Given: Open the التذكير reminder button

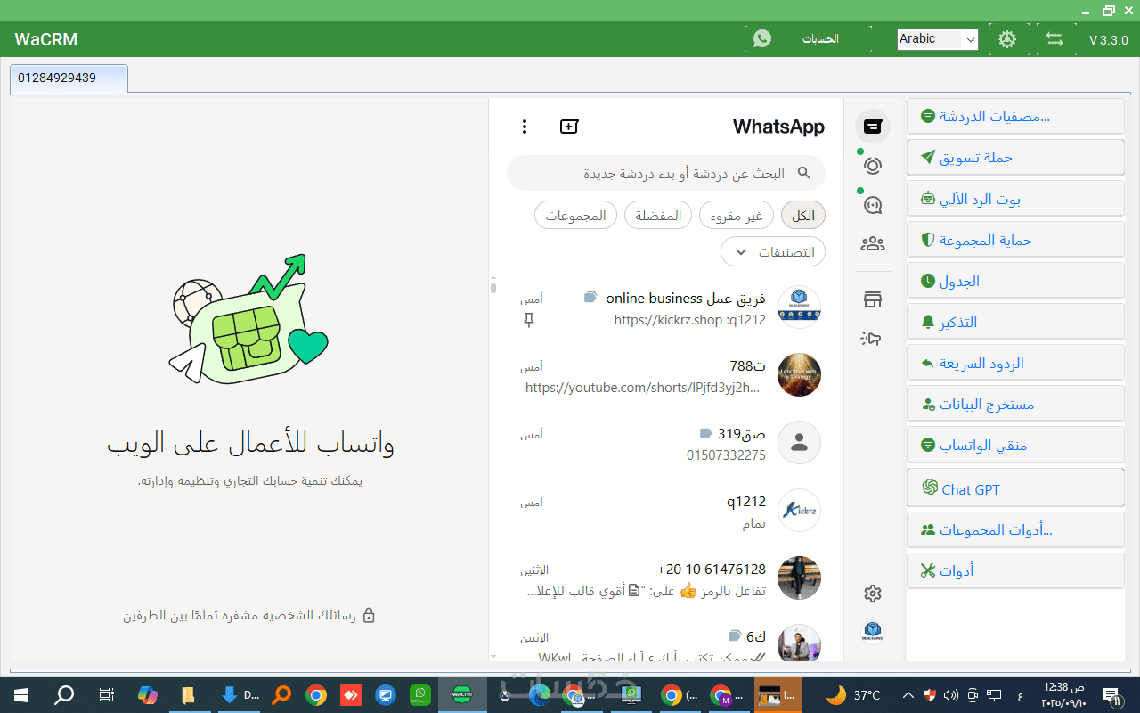Looking at the screenshot, I should point(1015,322).
